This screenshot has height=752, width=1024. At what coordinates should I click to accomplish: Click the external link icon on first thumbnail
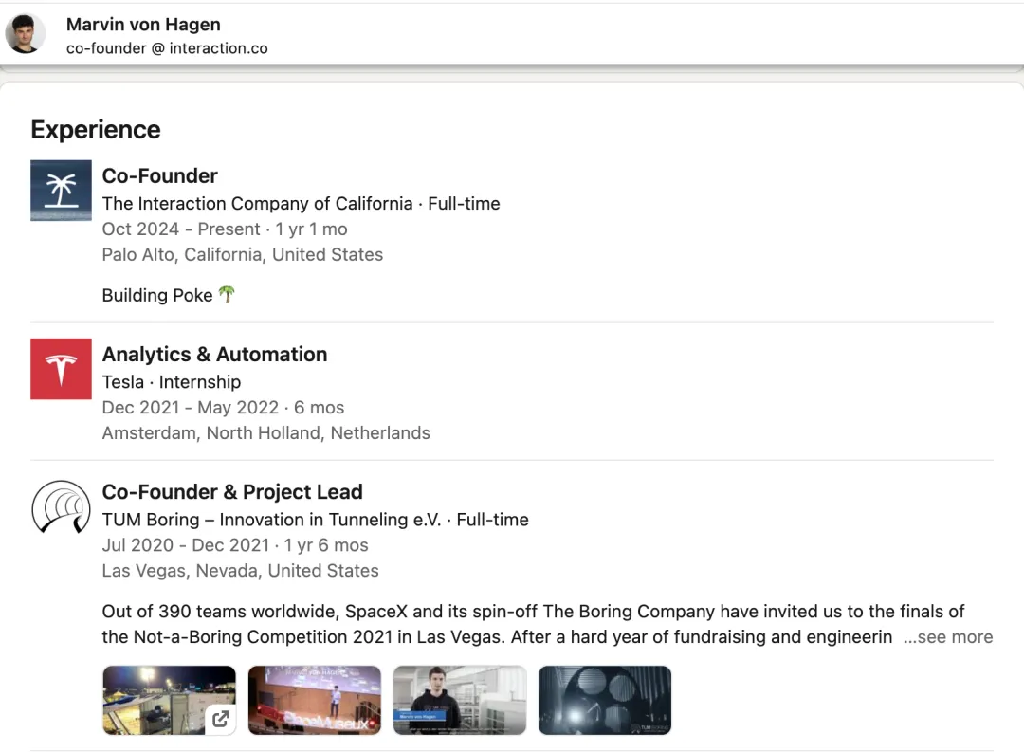click(220, 719)
